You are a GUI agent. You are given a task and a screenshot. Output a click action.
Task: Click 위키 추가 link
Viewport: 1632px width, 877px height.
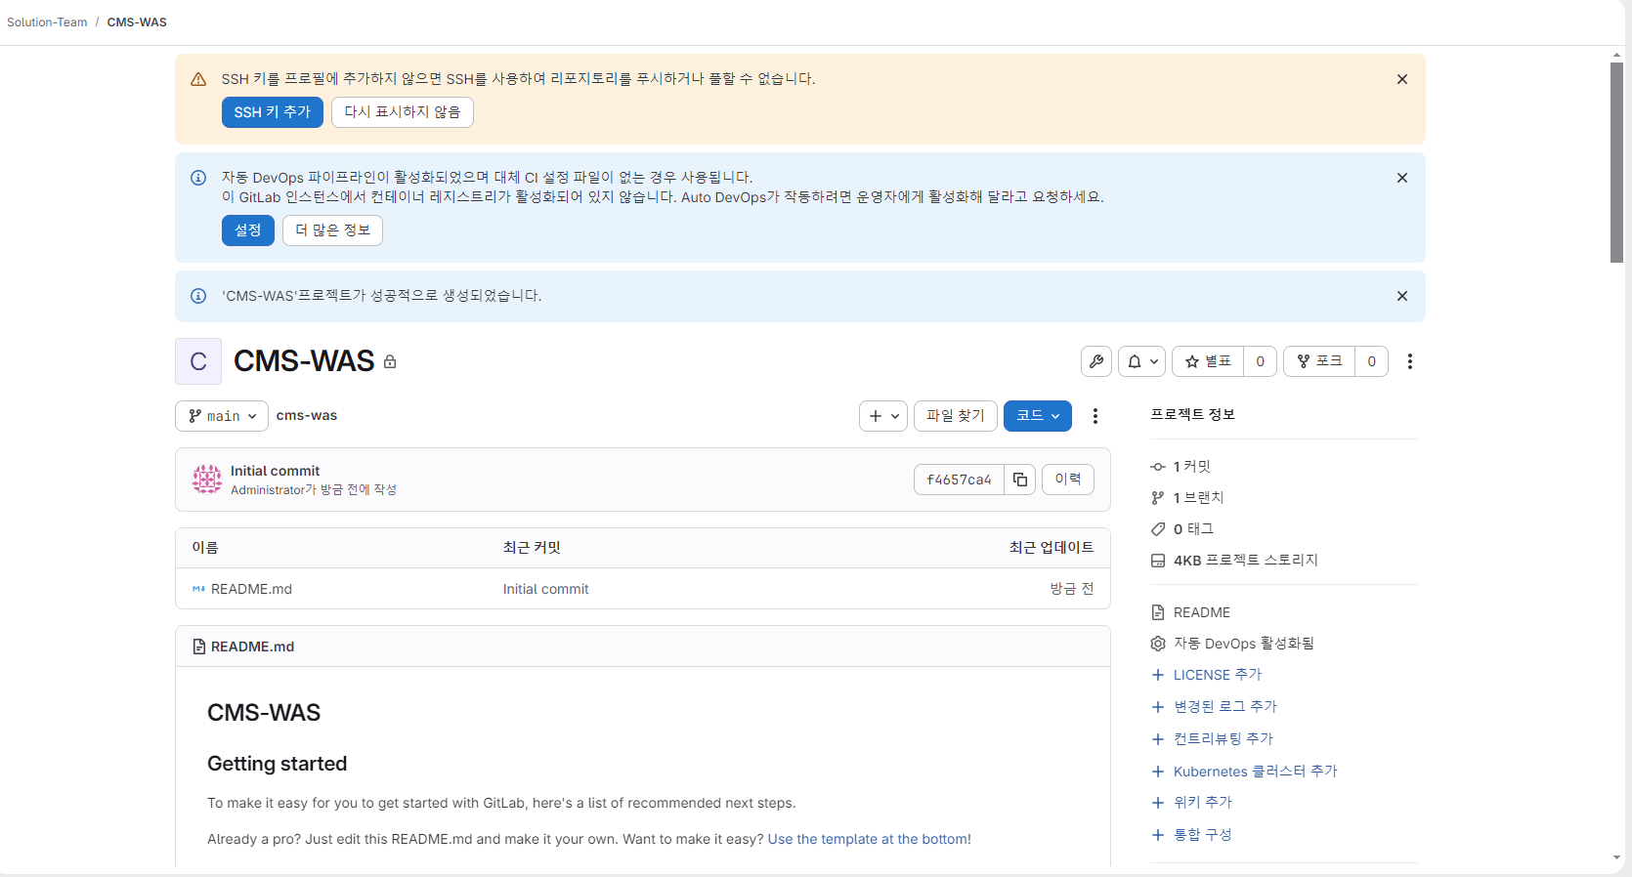coord(1203,803)
